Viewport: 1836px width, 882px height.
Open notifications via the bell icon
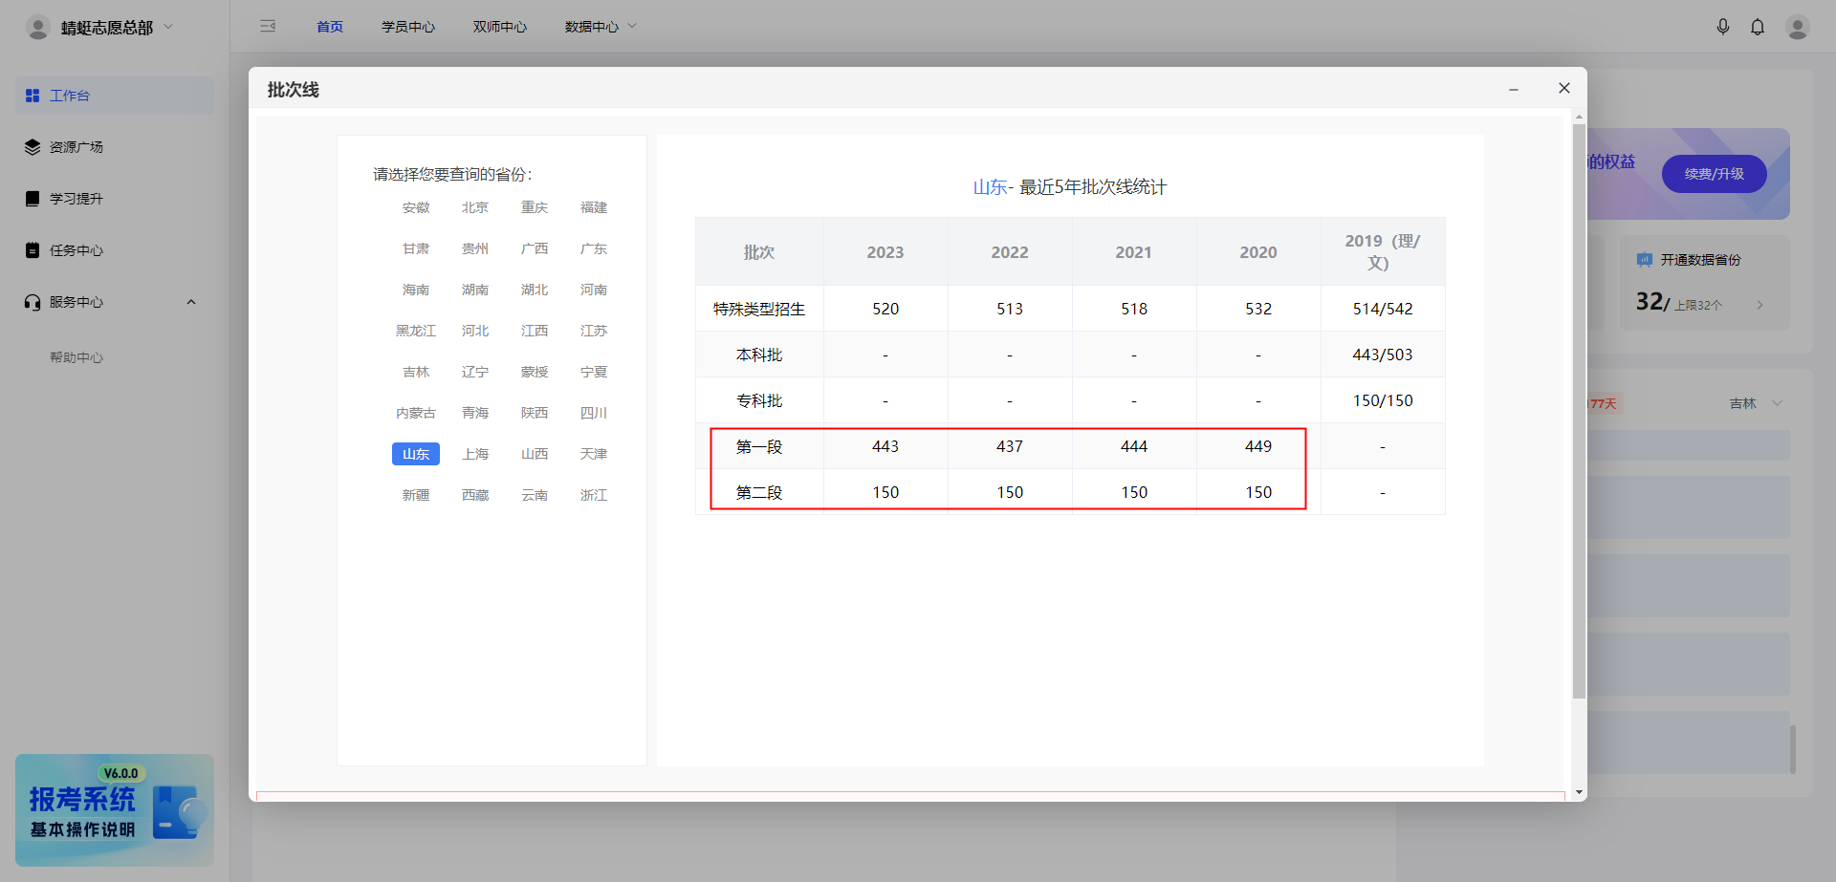coord(1758,26)
